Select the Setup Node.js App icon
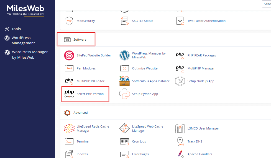 point(180,81)
